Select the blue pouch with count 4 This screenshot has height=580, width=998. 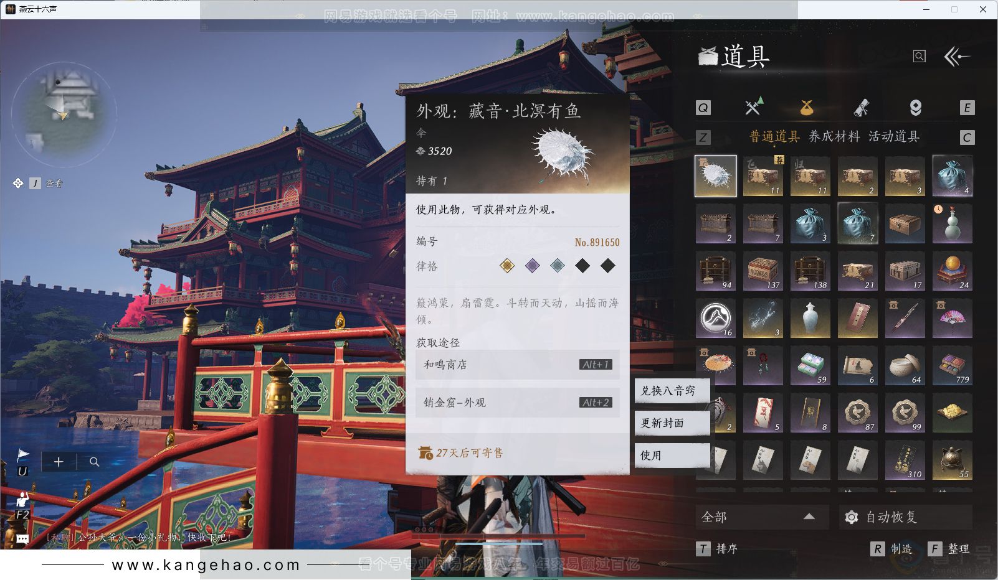click(953, 176)
